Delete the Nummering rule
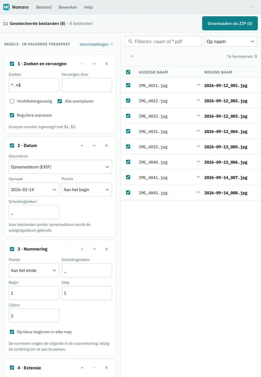This screenshot has height=377, width=261. [106, 249]
